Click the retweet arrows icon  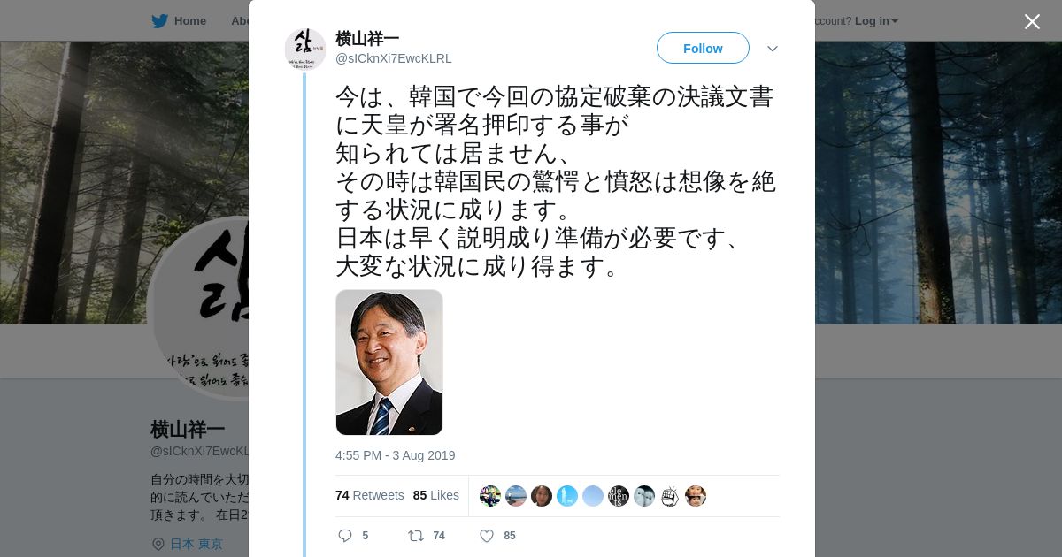[415, 536]
